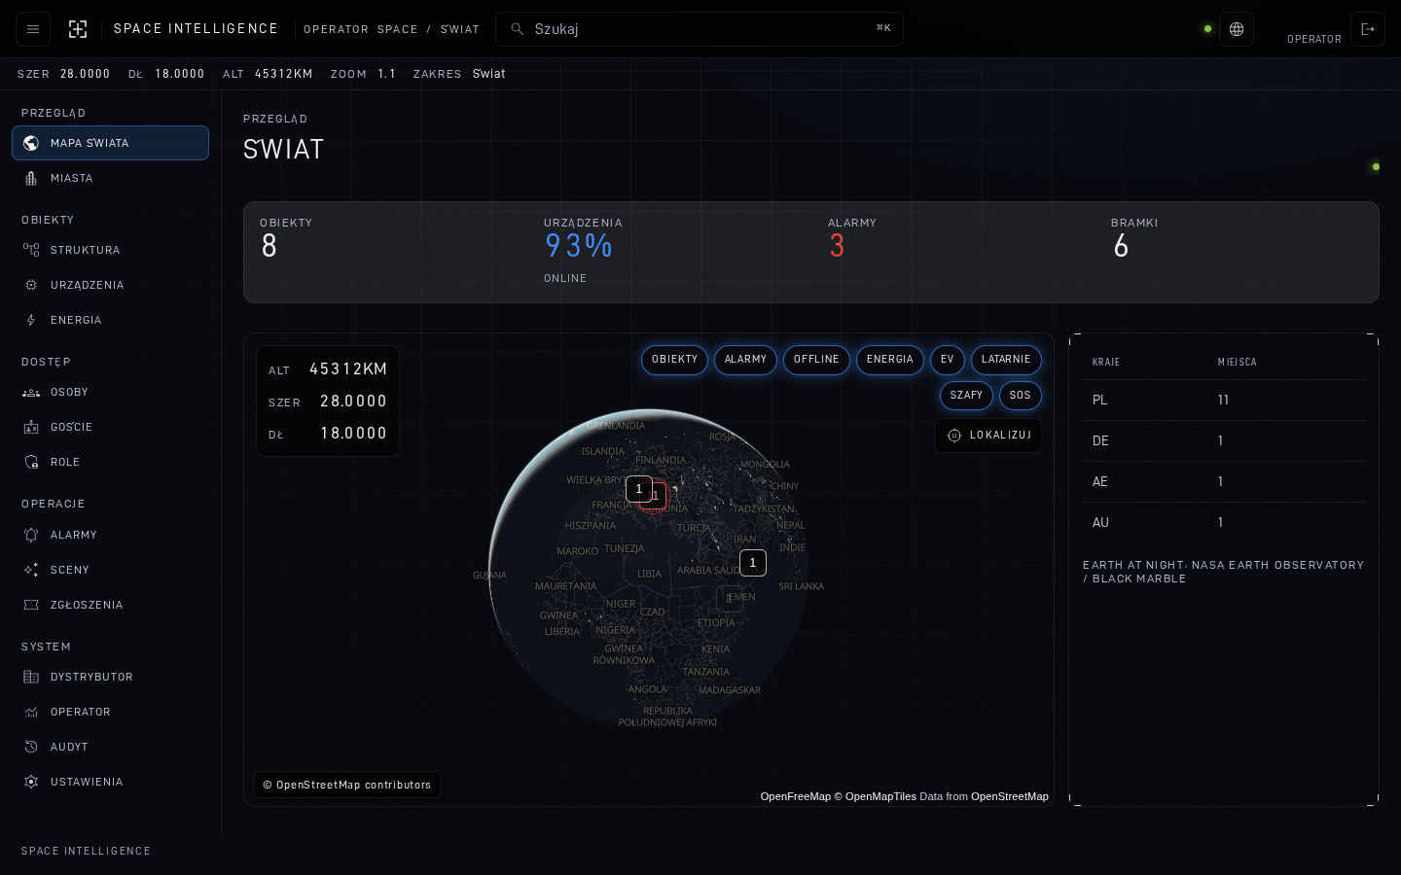Click the red alarm marker in Europe
Viewport: 1401px width, 875px height.
click(657, 496)
